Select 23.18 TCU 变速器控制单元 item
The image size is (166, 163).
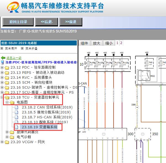35,97
